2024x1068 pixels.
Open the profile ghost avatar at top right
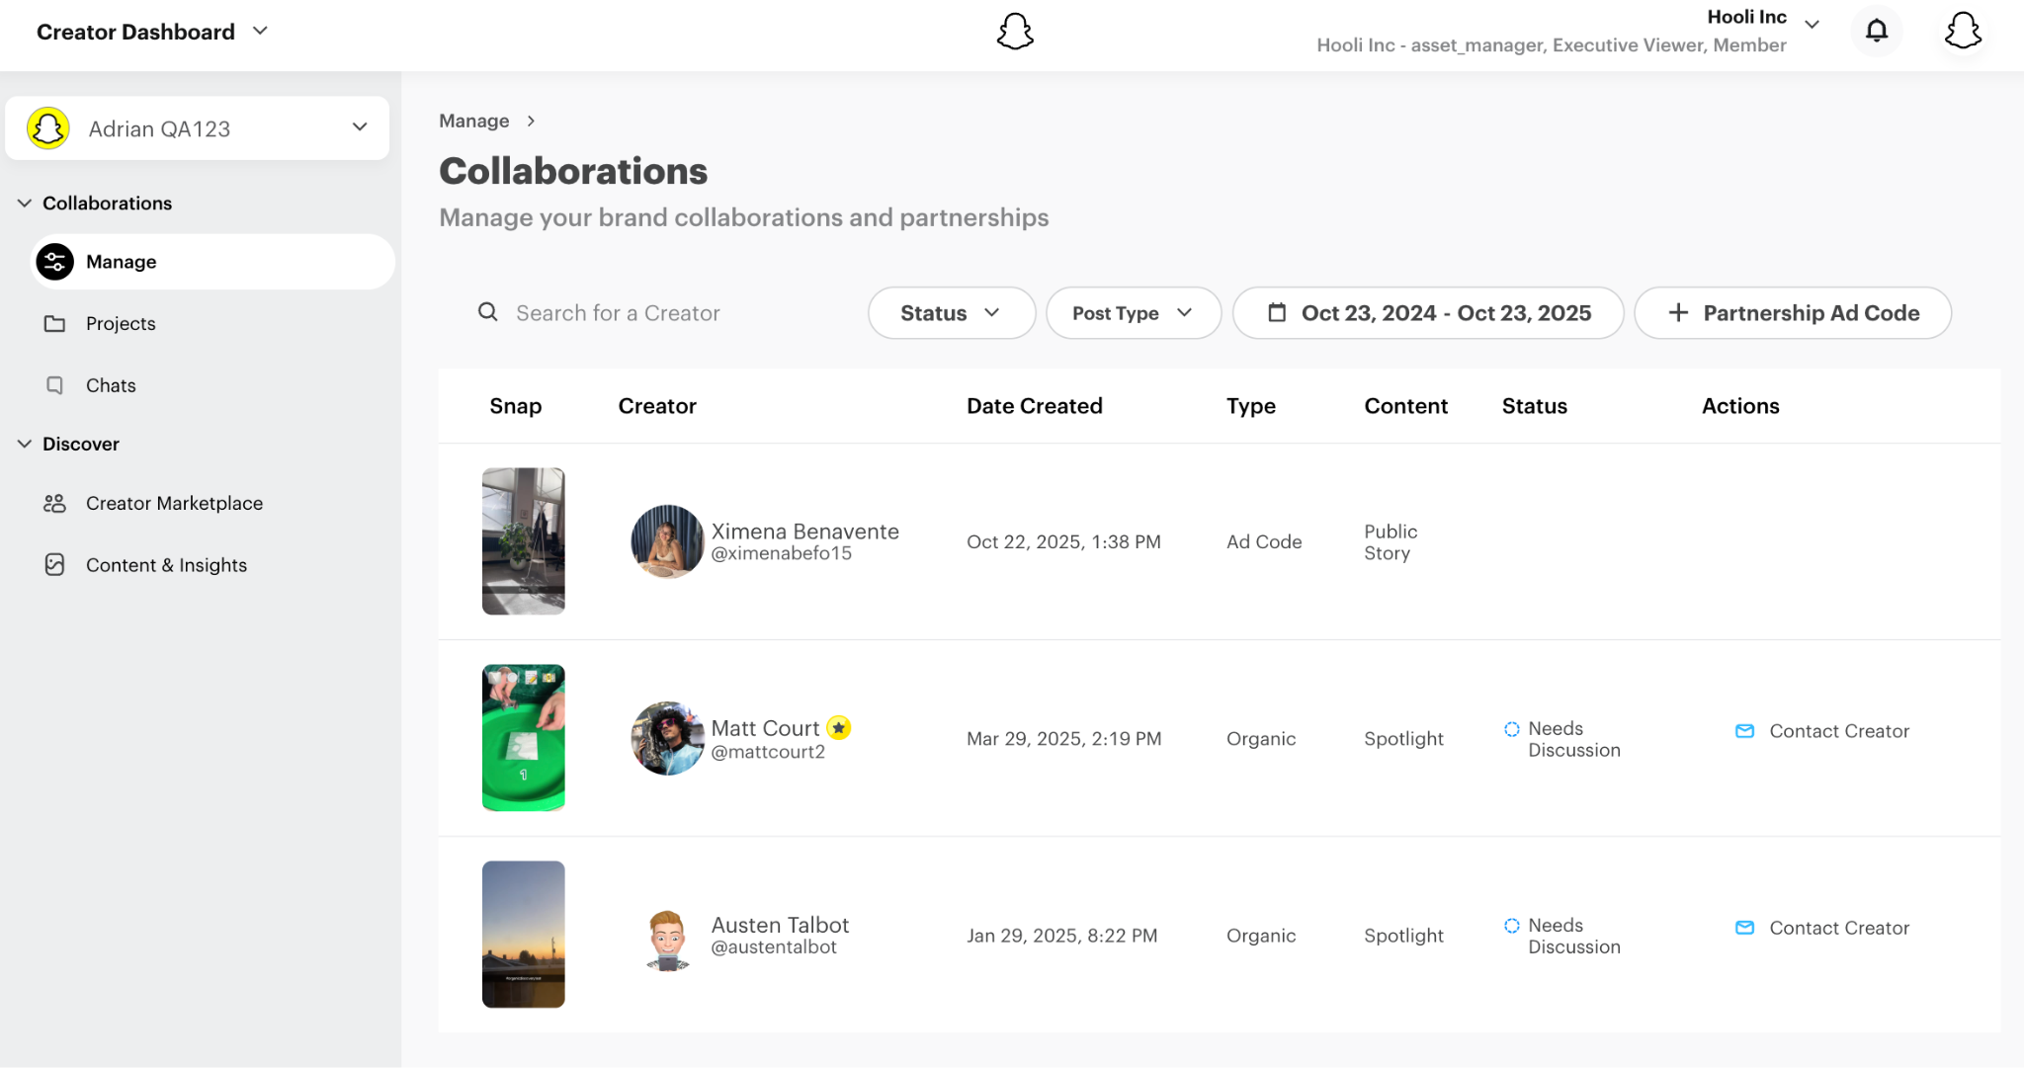(x=1963, y=31)
